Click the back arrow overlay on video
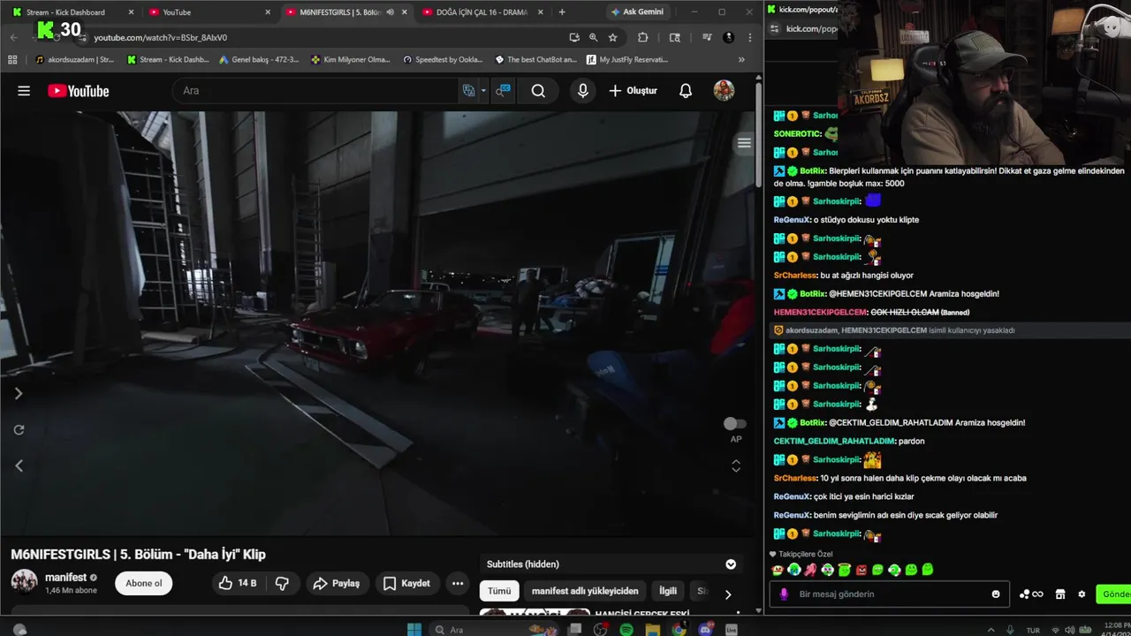This screenshot has height=636, width=1131. [19, 466]
